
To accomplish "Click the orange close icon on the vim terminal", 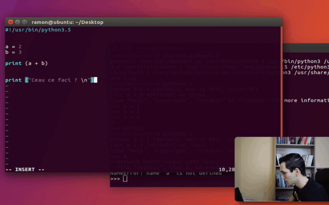I will tap(10, 22).
